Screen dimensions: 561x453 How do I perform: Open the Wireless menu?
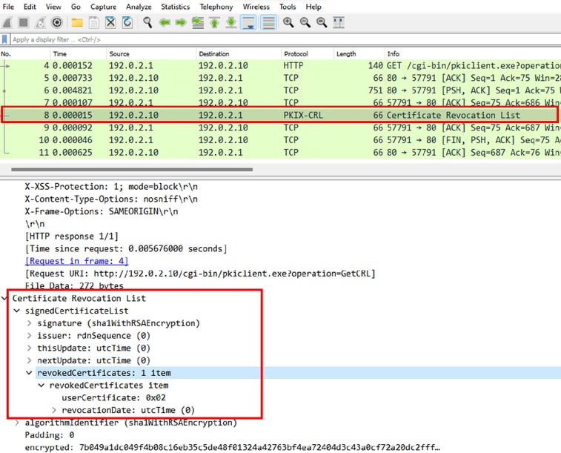[x=256, y=7]
